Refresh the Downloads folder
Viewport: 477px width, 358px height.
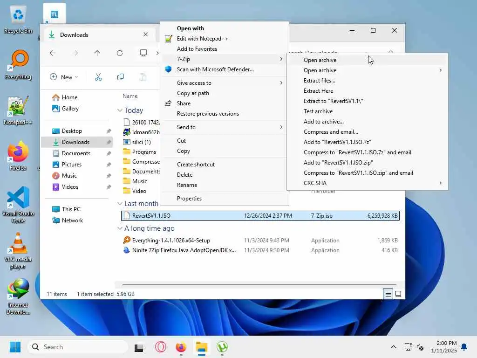(x=120, y=53)
